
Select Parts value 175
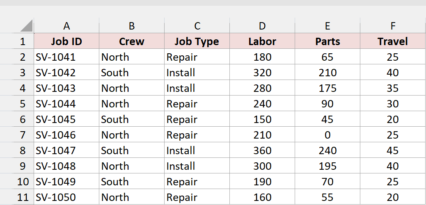328,88
